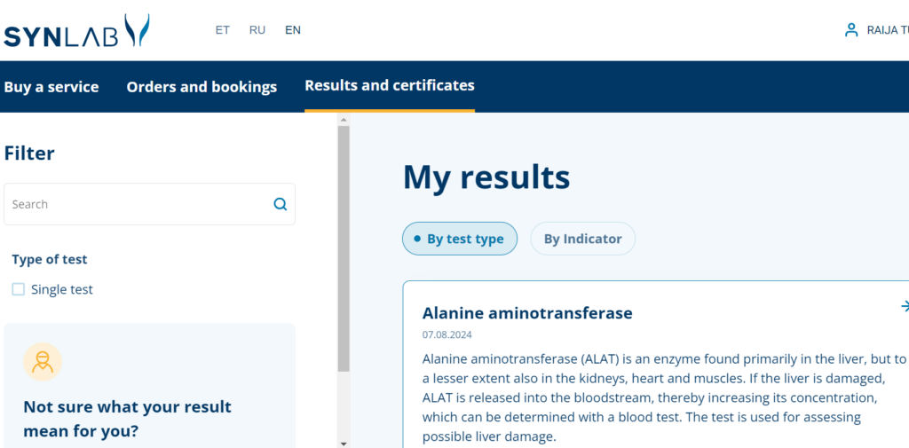The width and height of the screenshot is (909, 448).
Task: Open the RAIJA user account menu
Action: (887, 30)
